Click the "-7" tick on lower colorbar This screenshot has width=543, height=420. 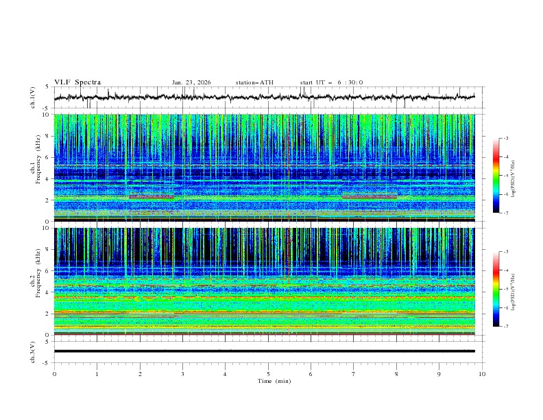tap(505, 327)
